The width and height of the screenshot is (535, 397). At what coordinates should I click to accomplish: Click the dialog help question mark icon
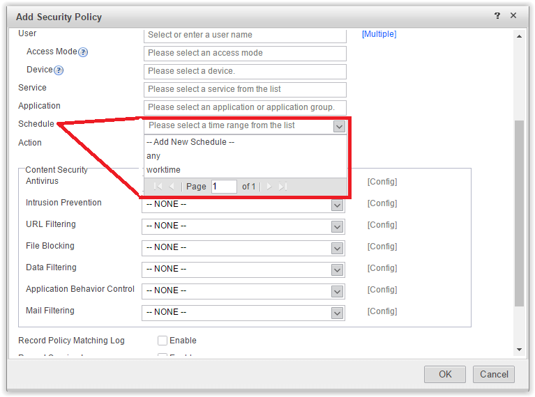(x=497, y=15)
